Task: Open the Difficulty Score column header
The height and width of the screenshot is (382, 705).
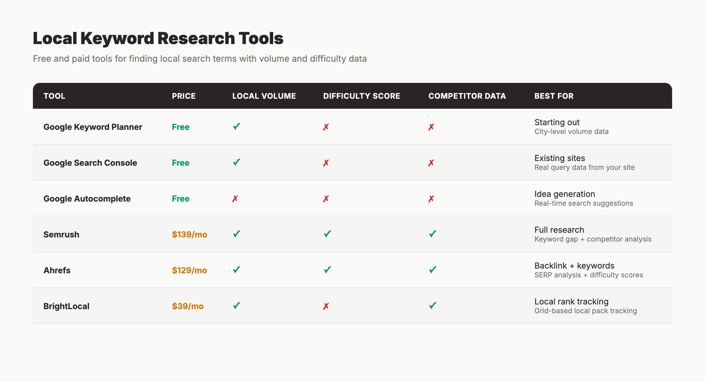Action: point(361,96)
